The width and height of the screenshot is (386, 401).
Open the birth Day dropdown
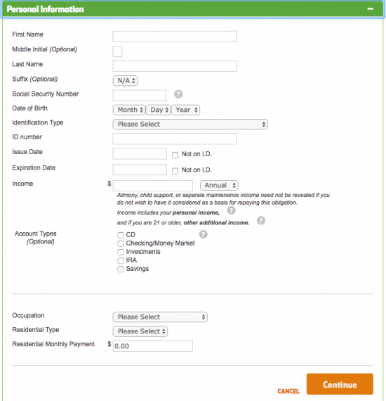coord(159,110)
